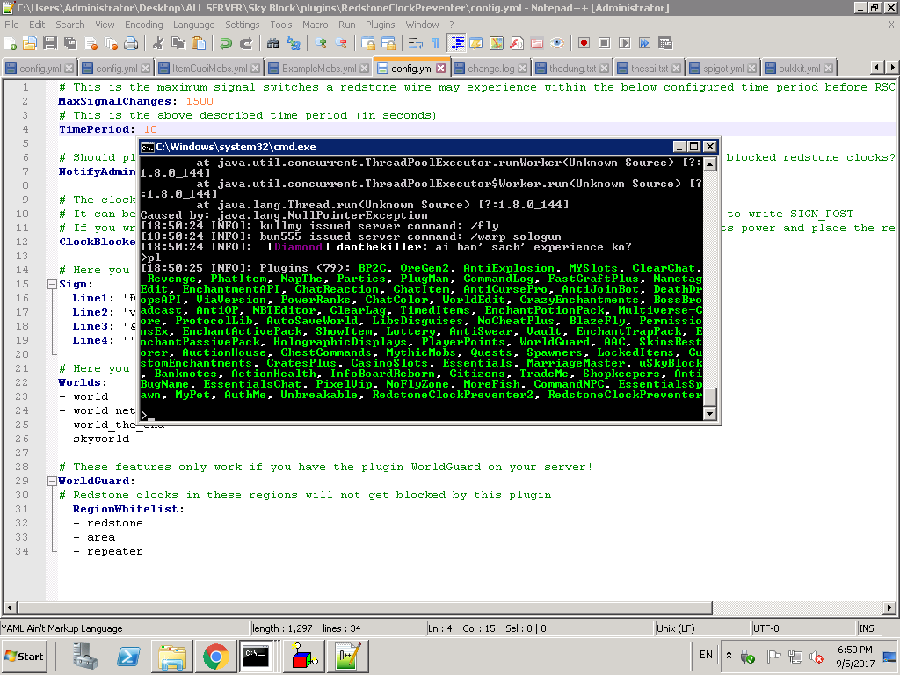The width and height of the screenshot is (900, 675).
Task: Collapse the Sign section fold marker
Action: 50,285
